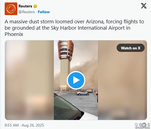Follow the Reuters account
The width and height of the screenshot is (151, 129).
pyautogui.click(x=44, y=12)
